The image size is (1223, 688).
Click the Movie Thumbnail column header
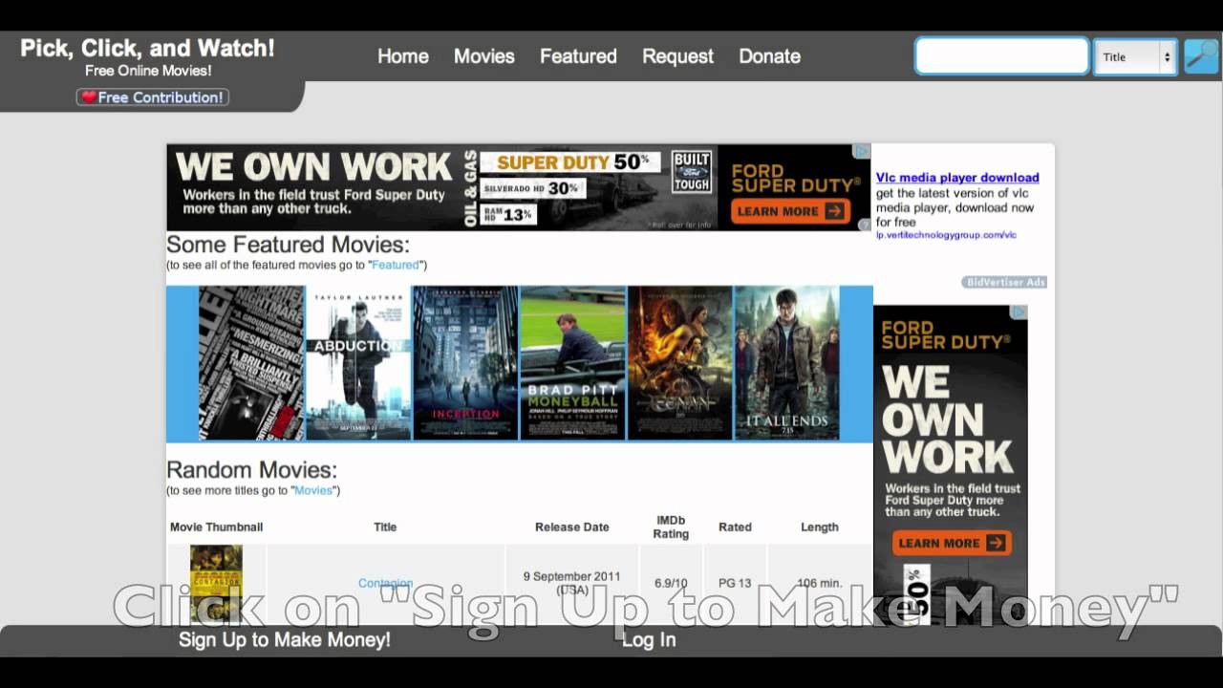[x=216, y=527]
